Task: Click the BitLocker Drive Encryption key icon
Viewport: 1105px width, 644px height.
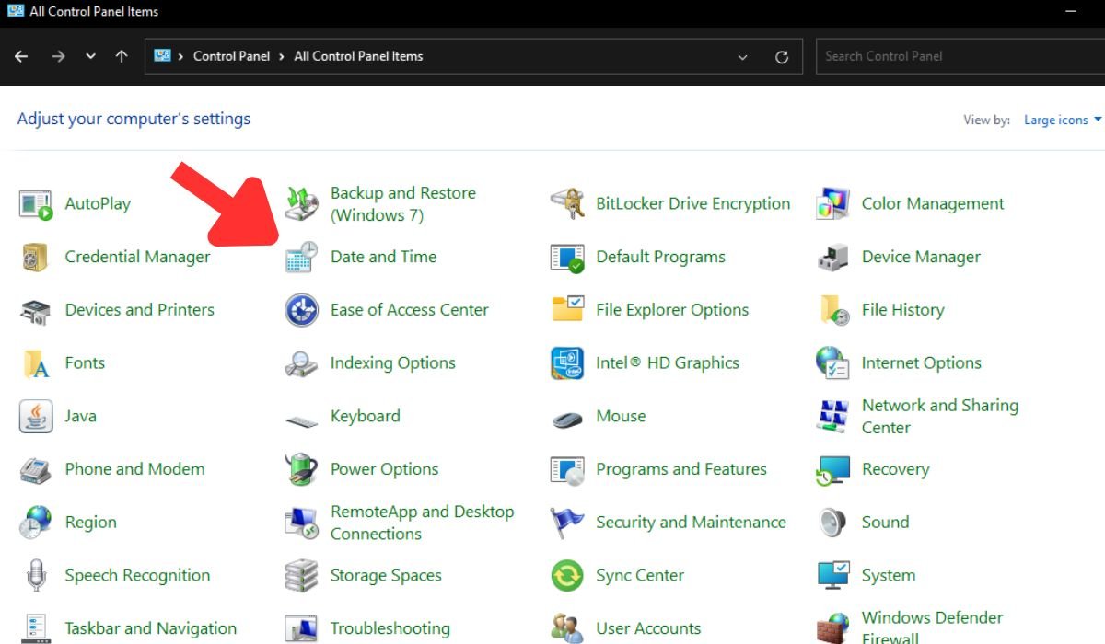Action: click(567, 204)
